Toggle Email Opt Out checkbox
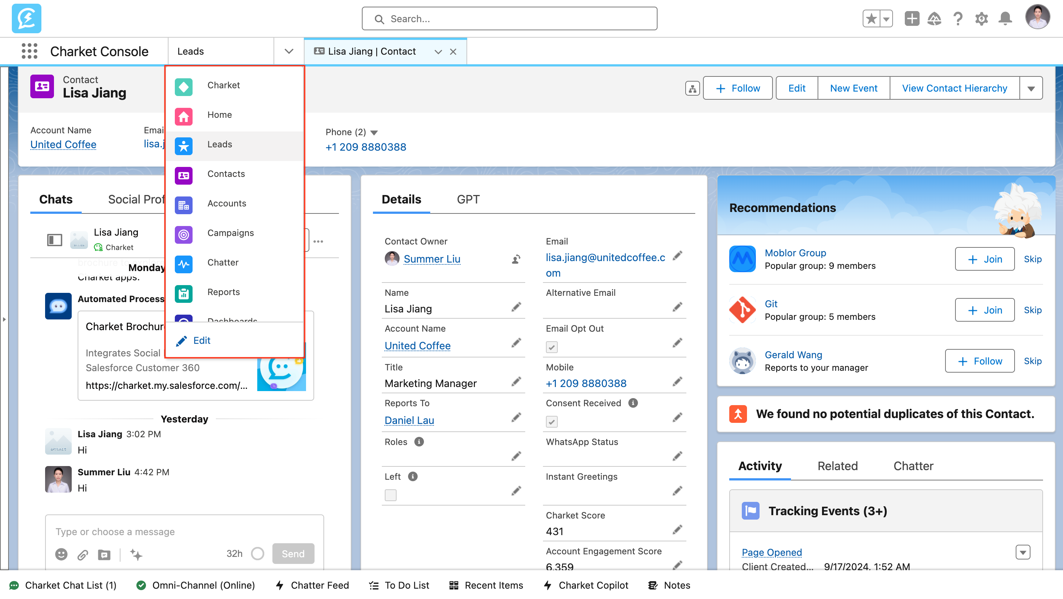 click(552, 347)
